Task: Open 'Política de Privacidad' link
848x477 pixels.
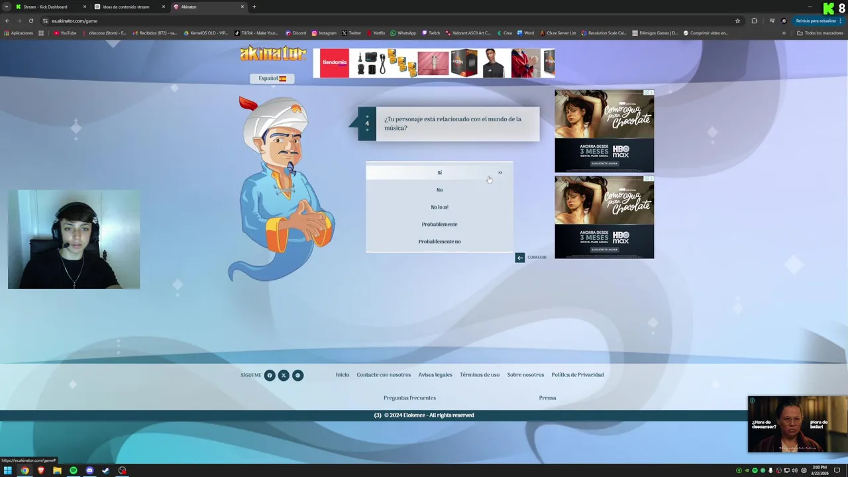Action: [578, 375]
